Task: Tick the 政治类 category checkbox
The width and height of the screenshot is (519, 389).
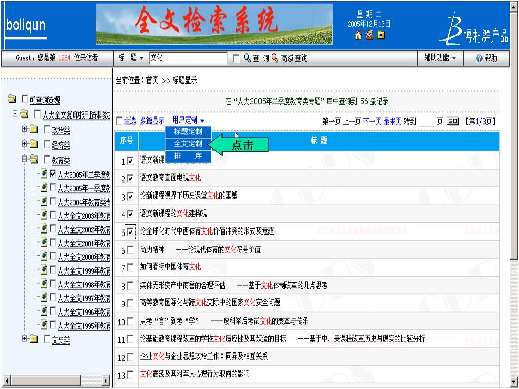Action: (47, 129)
